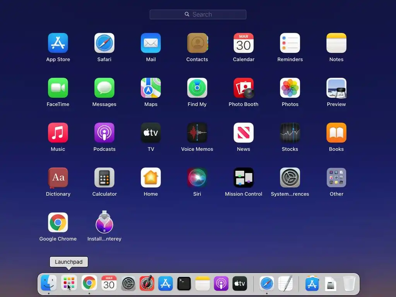Viewport: 396px width, 297px height.
Task: Launch Photo Booth
Action: pyautogui.click(x=244, y=88)
